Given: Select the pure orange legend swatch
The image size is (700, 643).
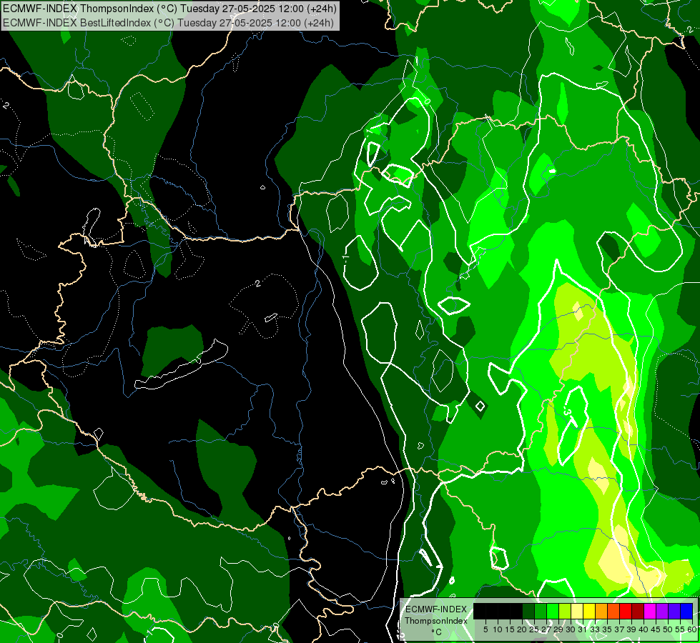Looking at the screenshot, I should click(x=601, y=612).
